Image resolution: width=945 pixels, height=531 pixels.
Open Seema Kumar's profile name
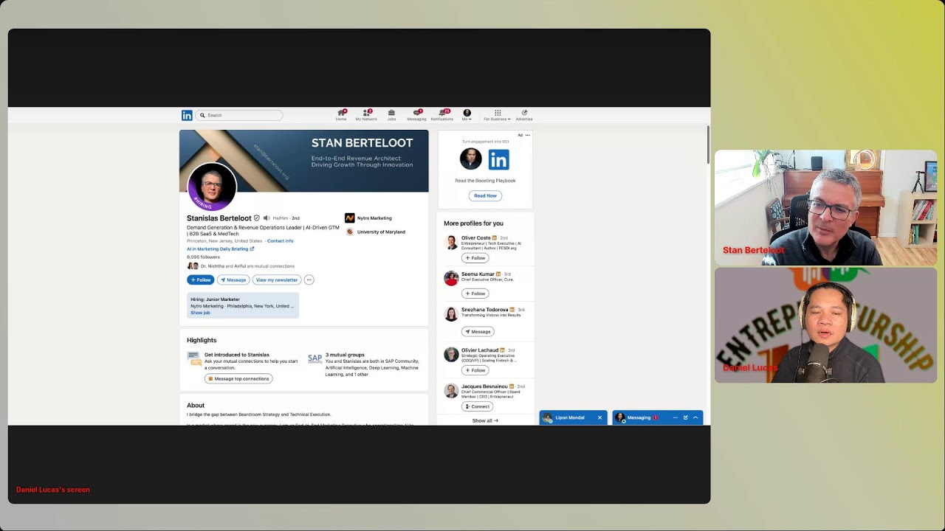coord(478,274)
